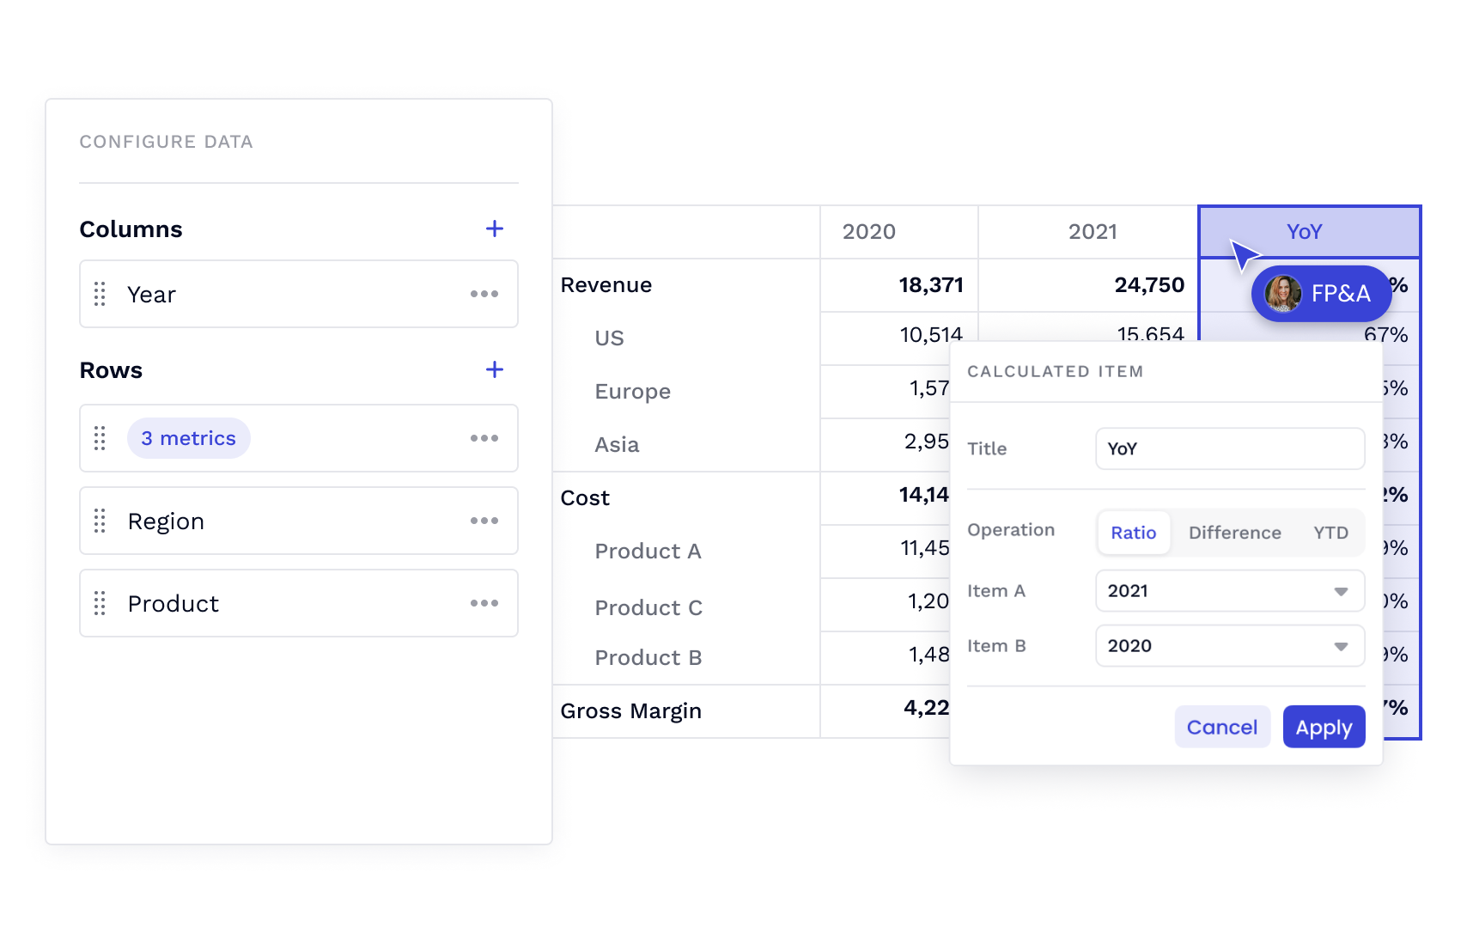Image resolution: width=1467 pixels, height=945 pixels.
Task: Click the plus icon to add a column
Action: click(x=494, y=229)
